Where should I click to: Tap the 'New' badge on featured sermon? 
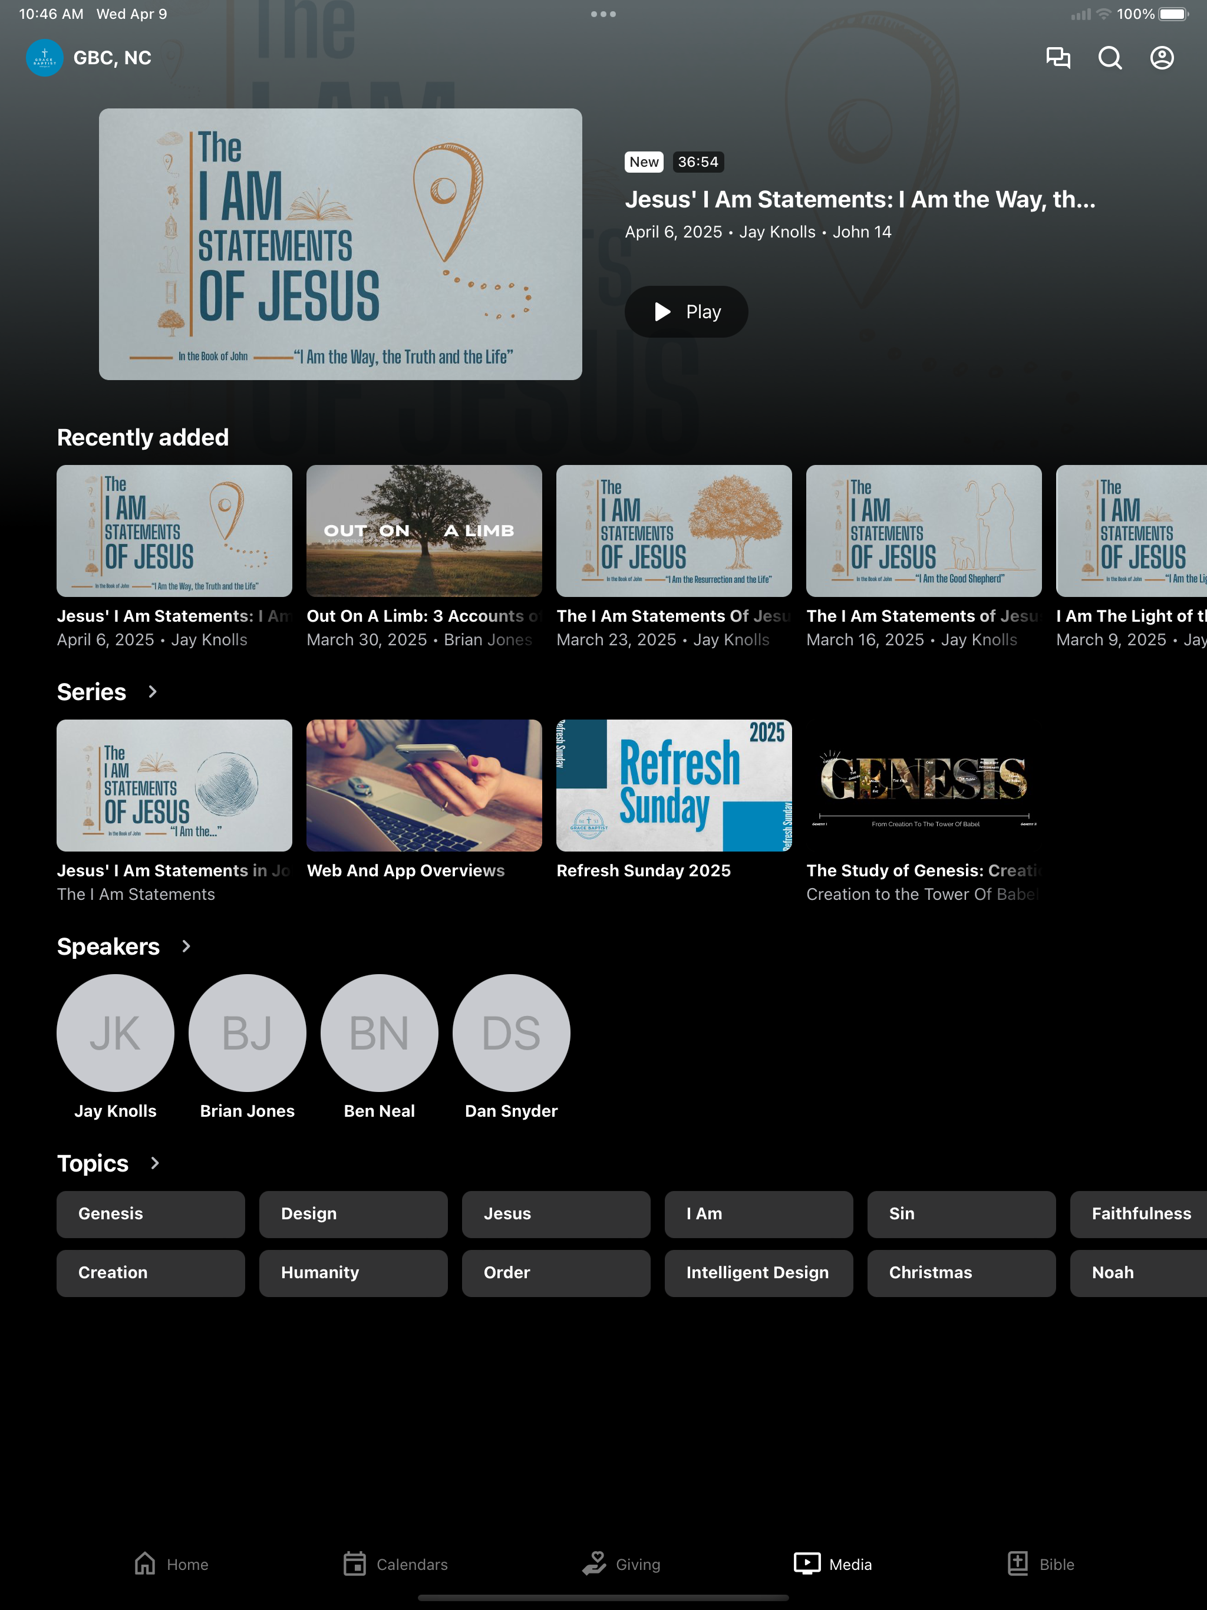644,161
